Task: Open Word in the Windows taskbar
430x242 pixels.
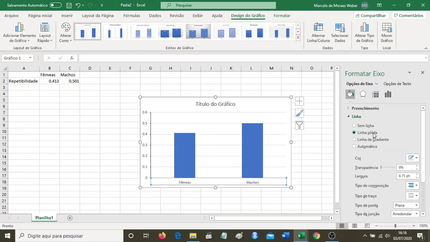Action: click(286, 236)
